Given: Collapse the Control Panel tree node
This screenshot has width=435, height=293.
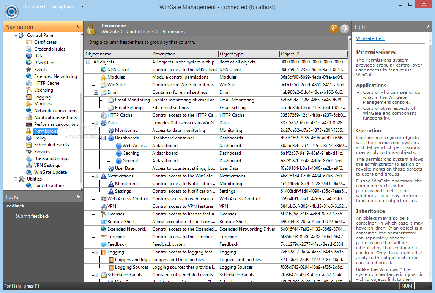Looking at the screenshot, I should pos(16,36).
